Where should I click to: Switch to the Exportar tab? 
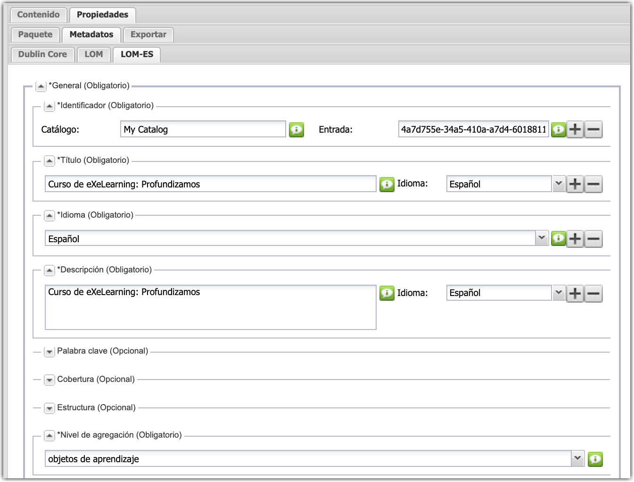(148, 34)
